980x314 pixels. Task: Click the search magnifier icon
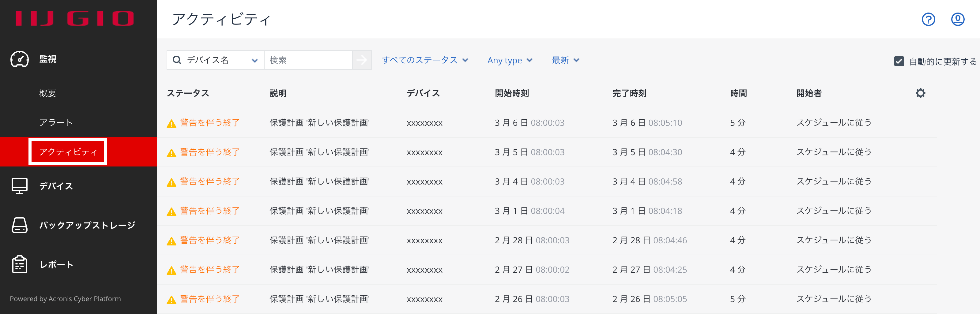177,60
